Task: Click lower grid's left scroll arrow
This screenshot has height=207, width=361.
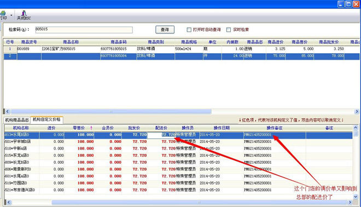Action: coord(9,203)
